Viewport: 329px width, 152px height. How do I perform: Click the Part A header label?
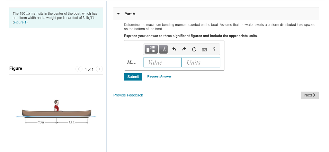click(130, 14)
